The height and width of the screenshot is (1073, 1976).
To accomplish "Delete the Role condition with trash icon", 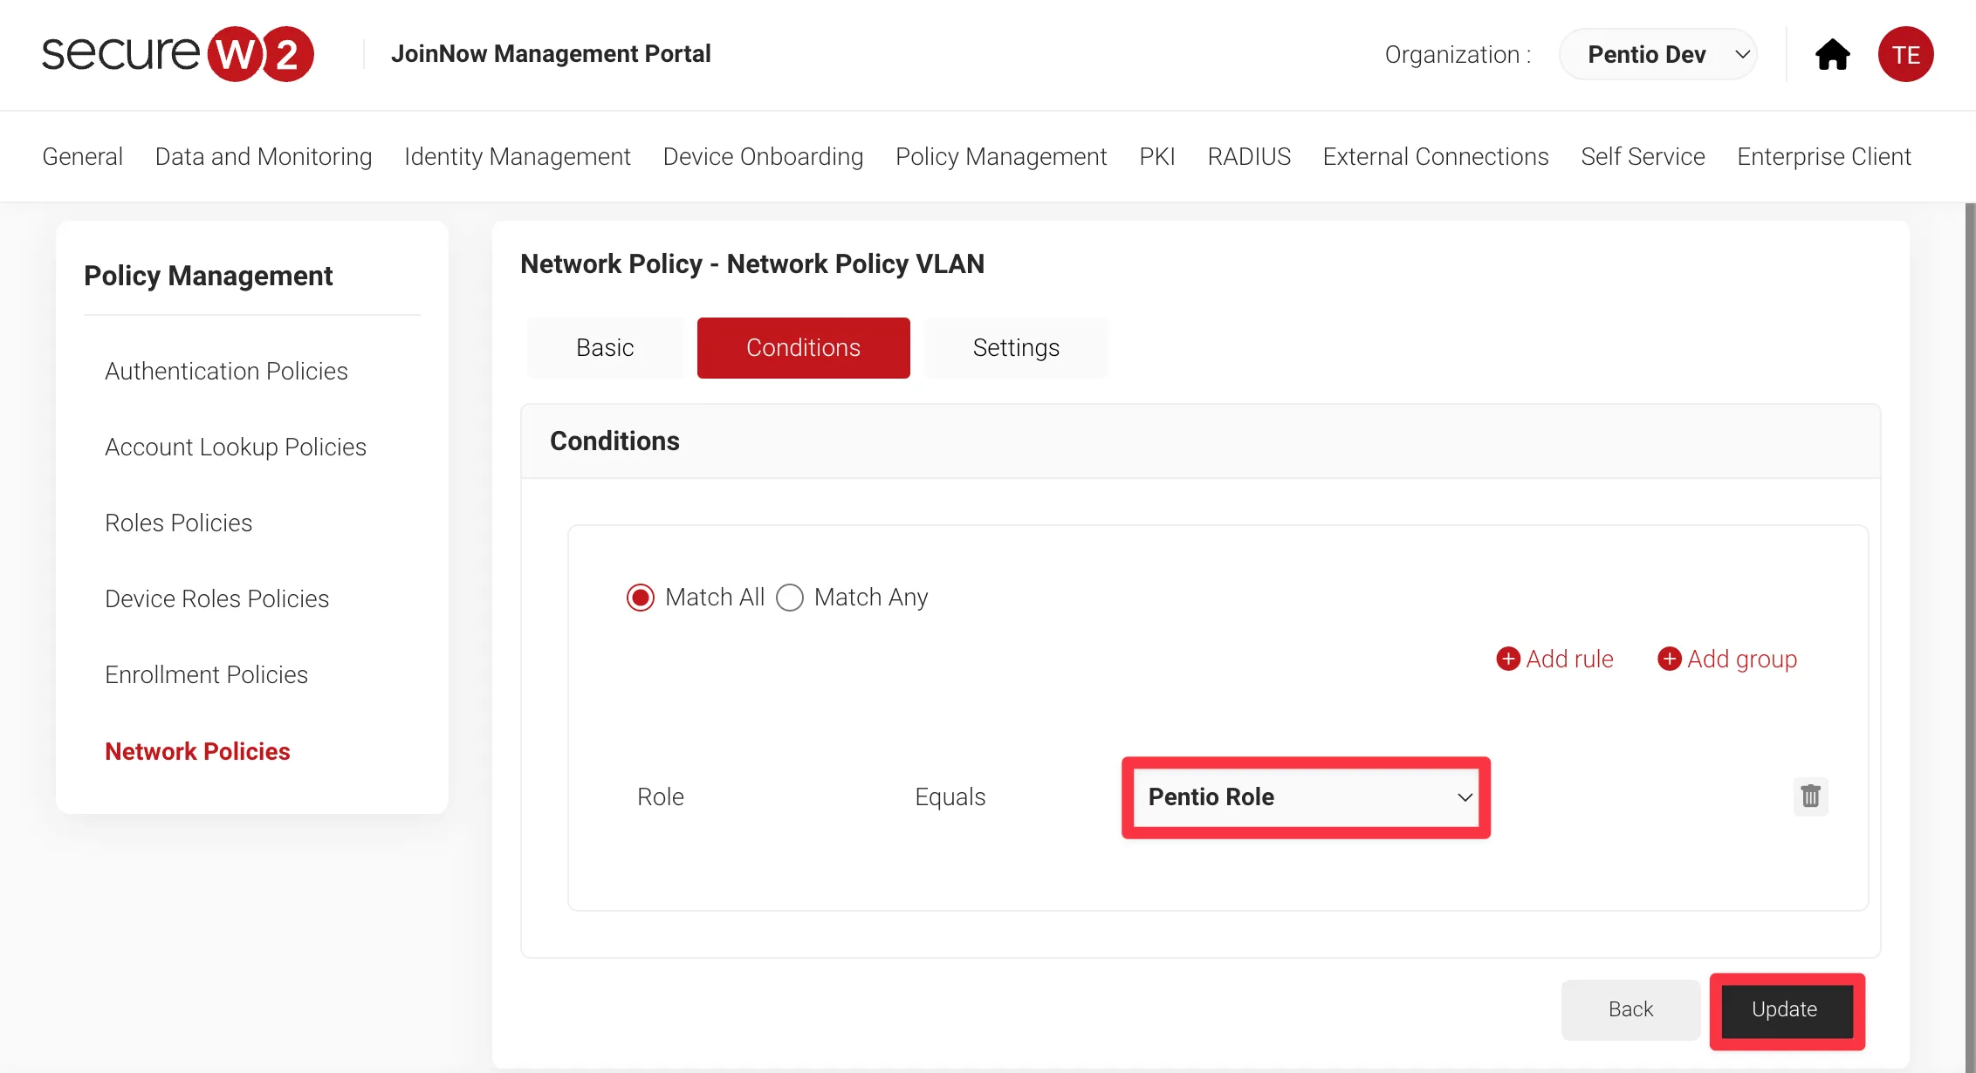I will pos(1810,796).
